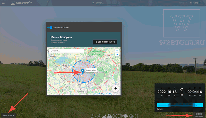The image size is (206, 118).
Task: Reset to current time with the history icon
Action: click(182, 89)
